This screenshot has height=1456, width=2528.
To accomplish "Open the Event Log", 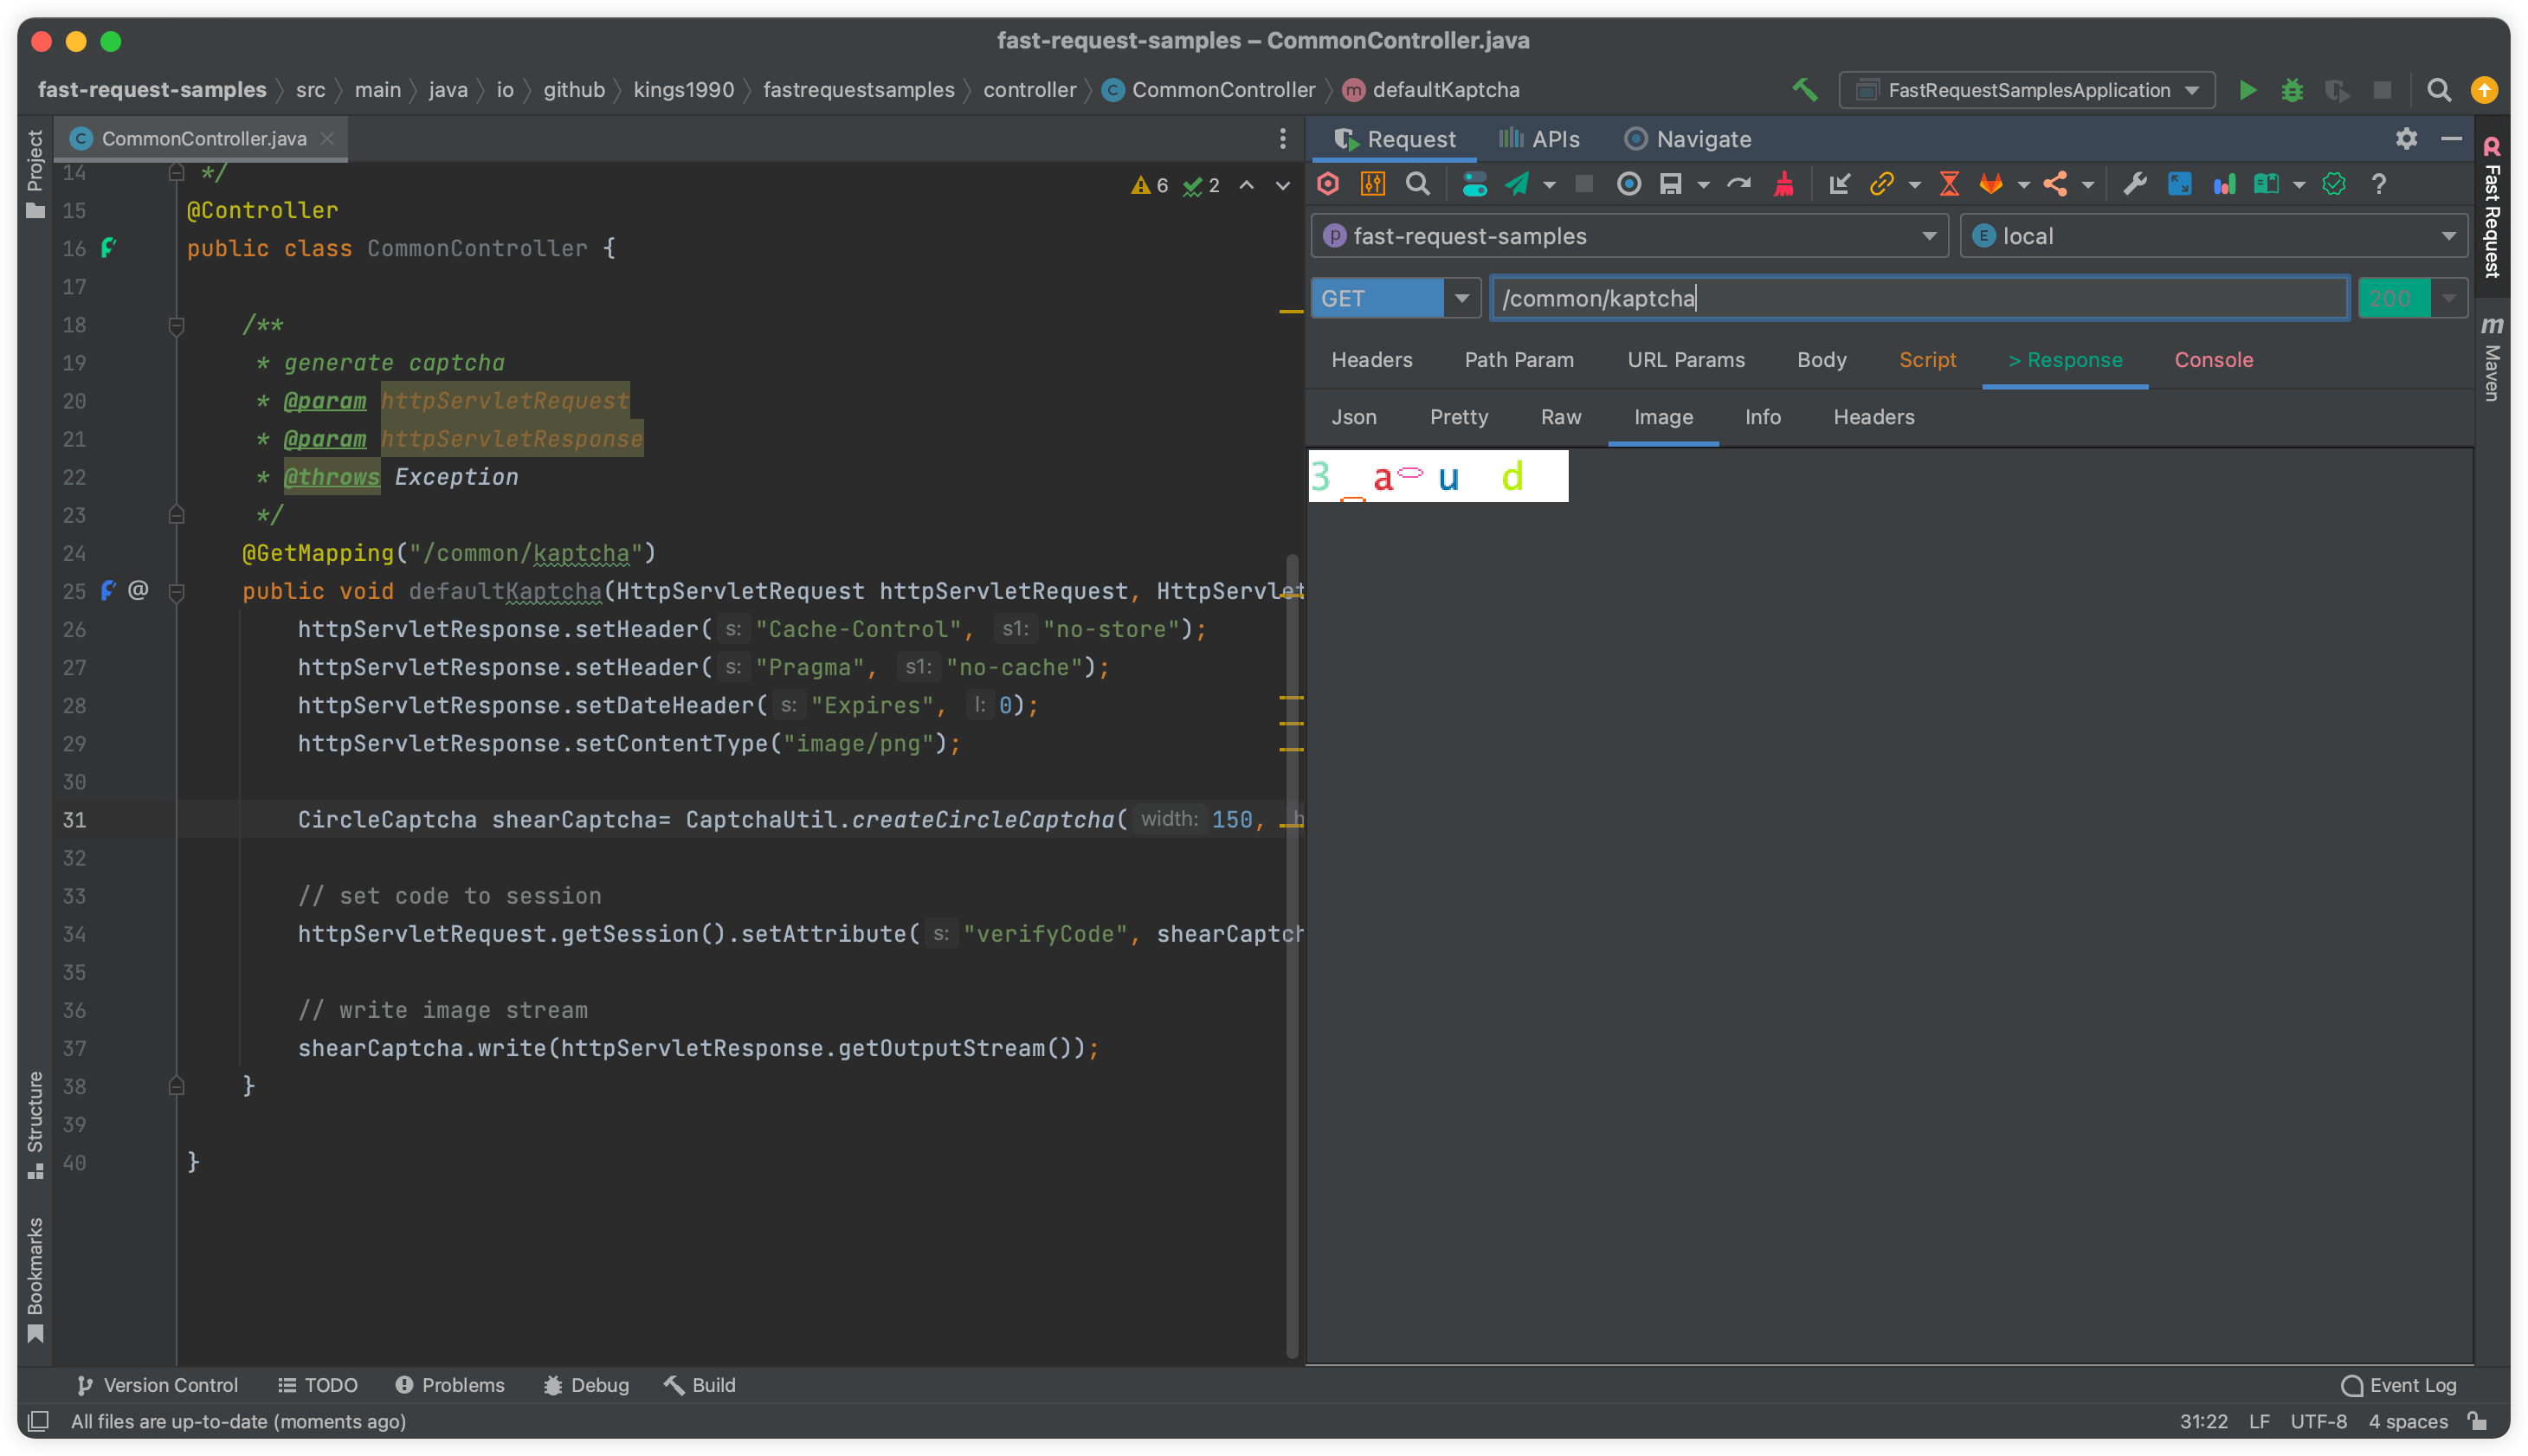I will (x=2398, y=1385).
